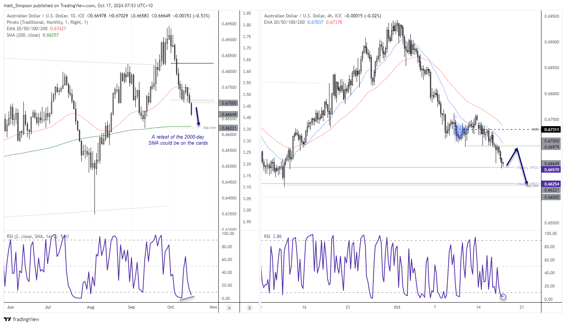Image resolution: width=566 pixels, height=326 pixels.
Task: Click the circle marker at the 4h RSI low
Action: coord(503,297)
